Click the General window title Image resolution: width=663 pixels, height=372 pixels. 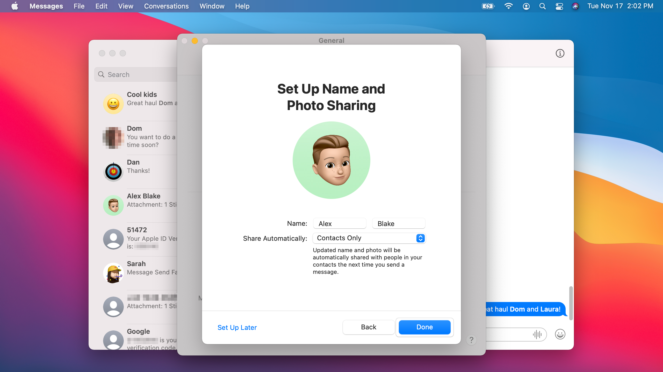[x=331, y=40]
